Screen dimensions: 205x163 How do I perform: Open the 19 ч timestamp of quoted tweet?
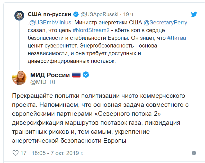128,14
